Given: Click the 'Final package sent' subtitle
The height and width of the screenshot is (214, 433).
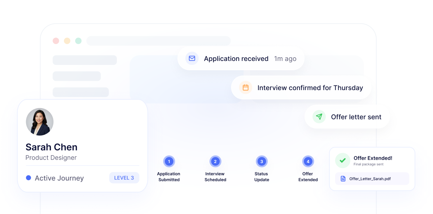Looking at the screenshot, I should 368,164.
